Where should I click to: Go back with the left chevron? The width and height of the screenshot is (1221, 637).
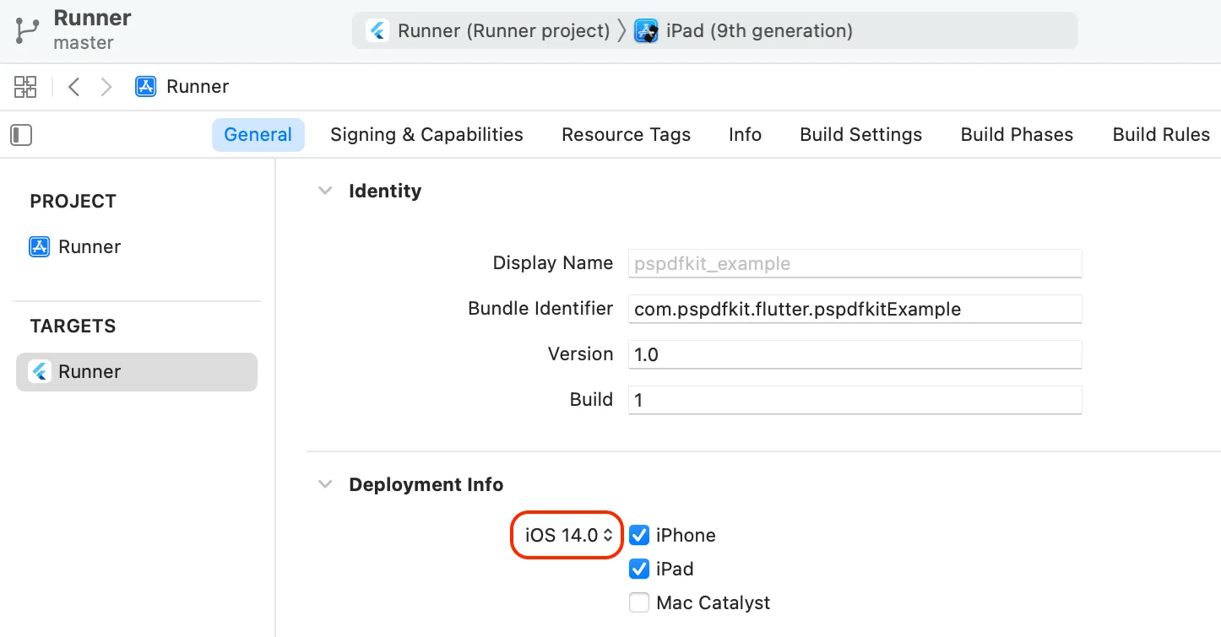point(74,86)
